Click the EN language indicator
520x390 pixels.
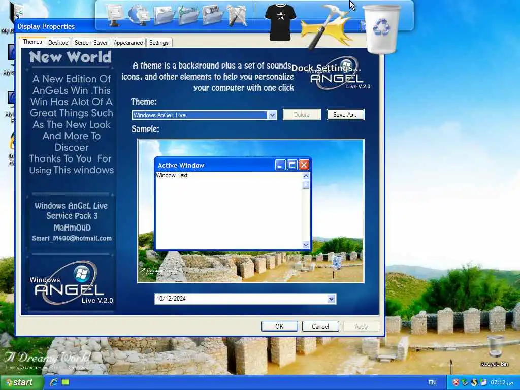tap(432, 382)
